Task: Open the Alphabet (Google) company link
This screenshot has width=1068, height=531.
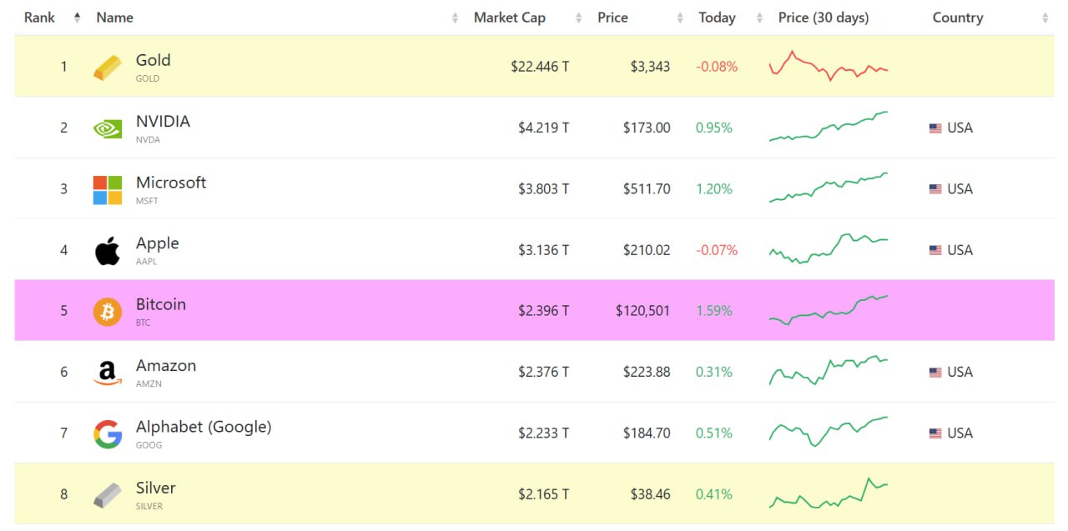Action: coord(204,427)
